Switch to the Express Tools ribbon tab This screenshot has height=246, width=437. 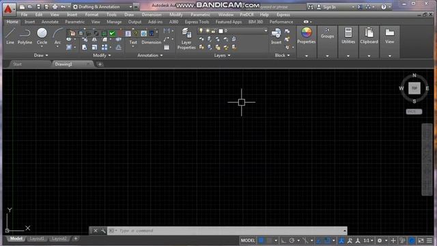[x=197, y=22]
